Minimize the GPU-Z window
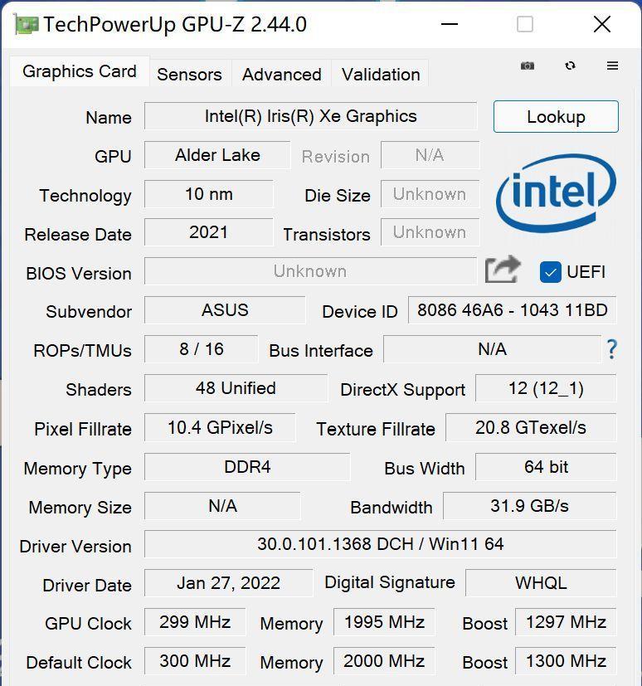The image size is (642, 686). [x=449, y=24]
